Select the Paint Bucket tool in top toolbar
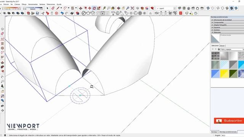The height and width of the screenshot is (137, 244). (113, 8)
